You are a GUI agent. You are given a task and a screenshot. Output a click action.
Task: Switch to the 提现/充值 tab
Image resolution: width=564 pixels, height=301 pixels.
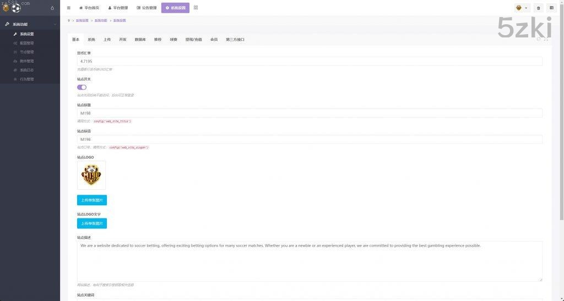193,40
